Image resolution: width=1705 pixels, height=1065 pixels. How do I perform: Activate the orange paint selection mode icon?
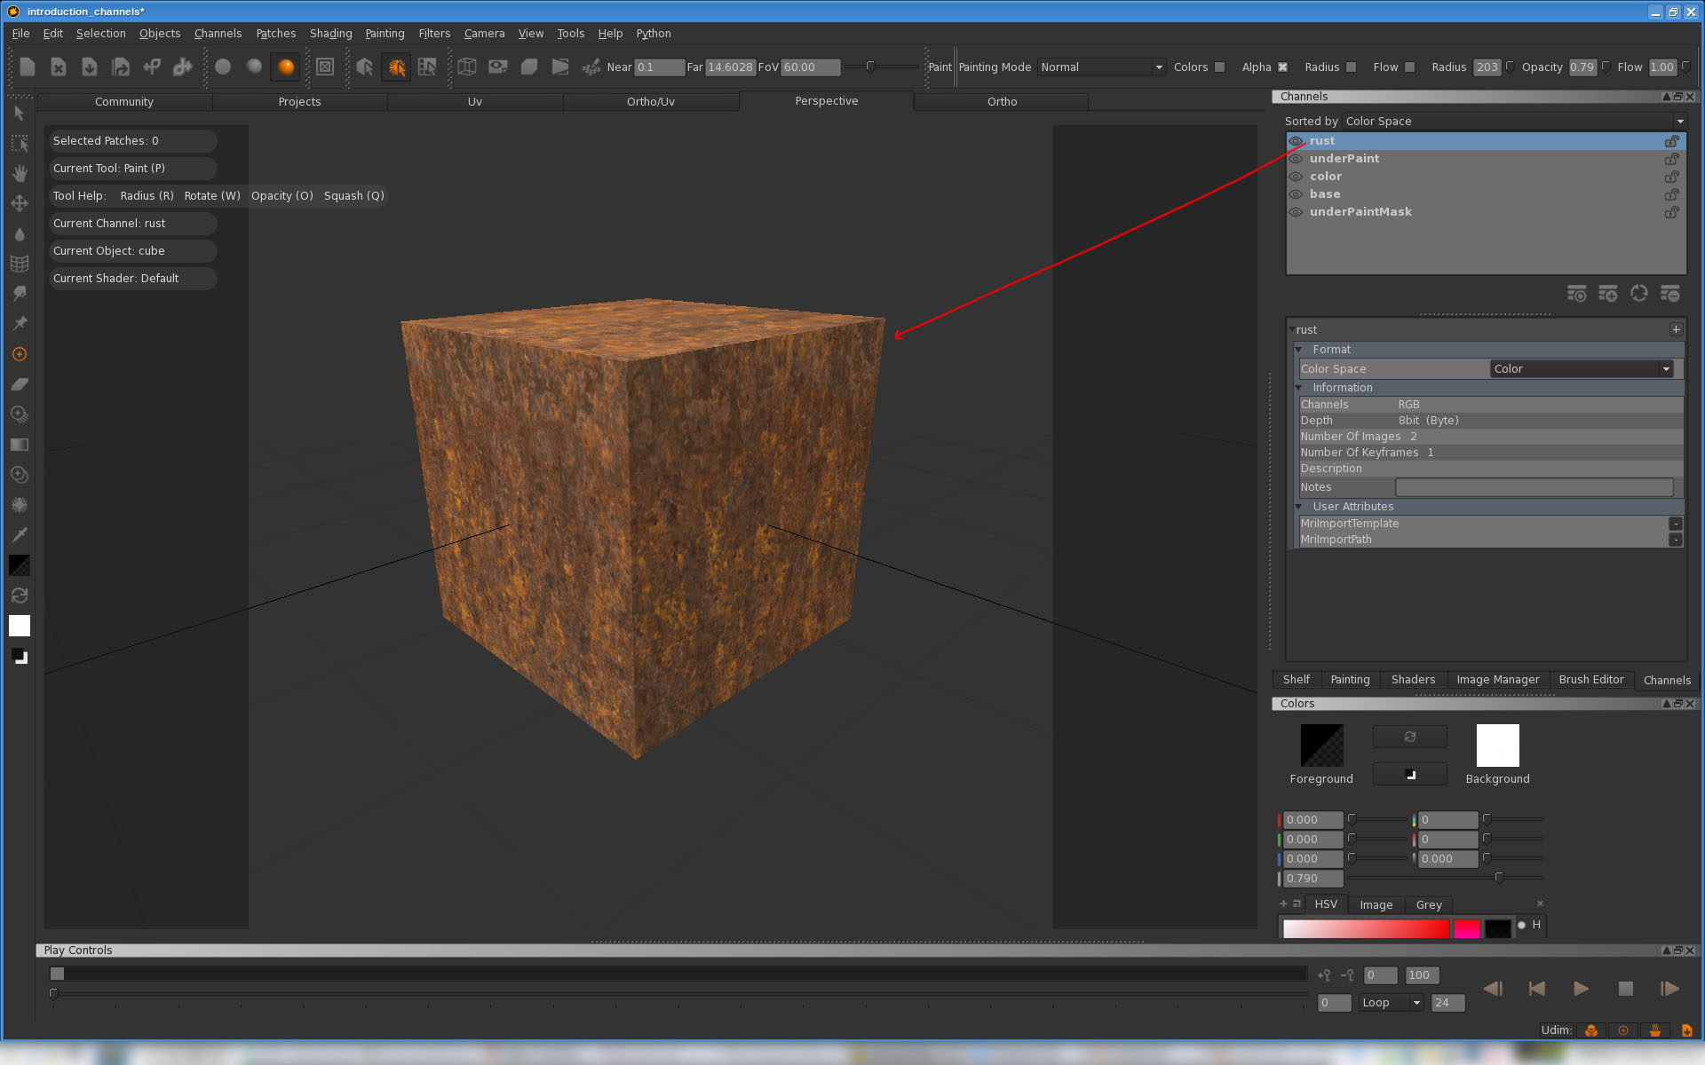[x=396, y=67]
